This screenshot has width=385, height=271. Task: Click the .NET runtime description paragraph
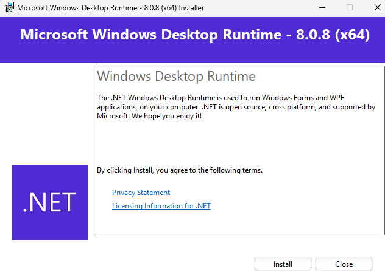(x=236, y=107)
